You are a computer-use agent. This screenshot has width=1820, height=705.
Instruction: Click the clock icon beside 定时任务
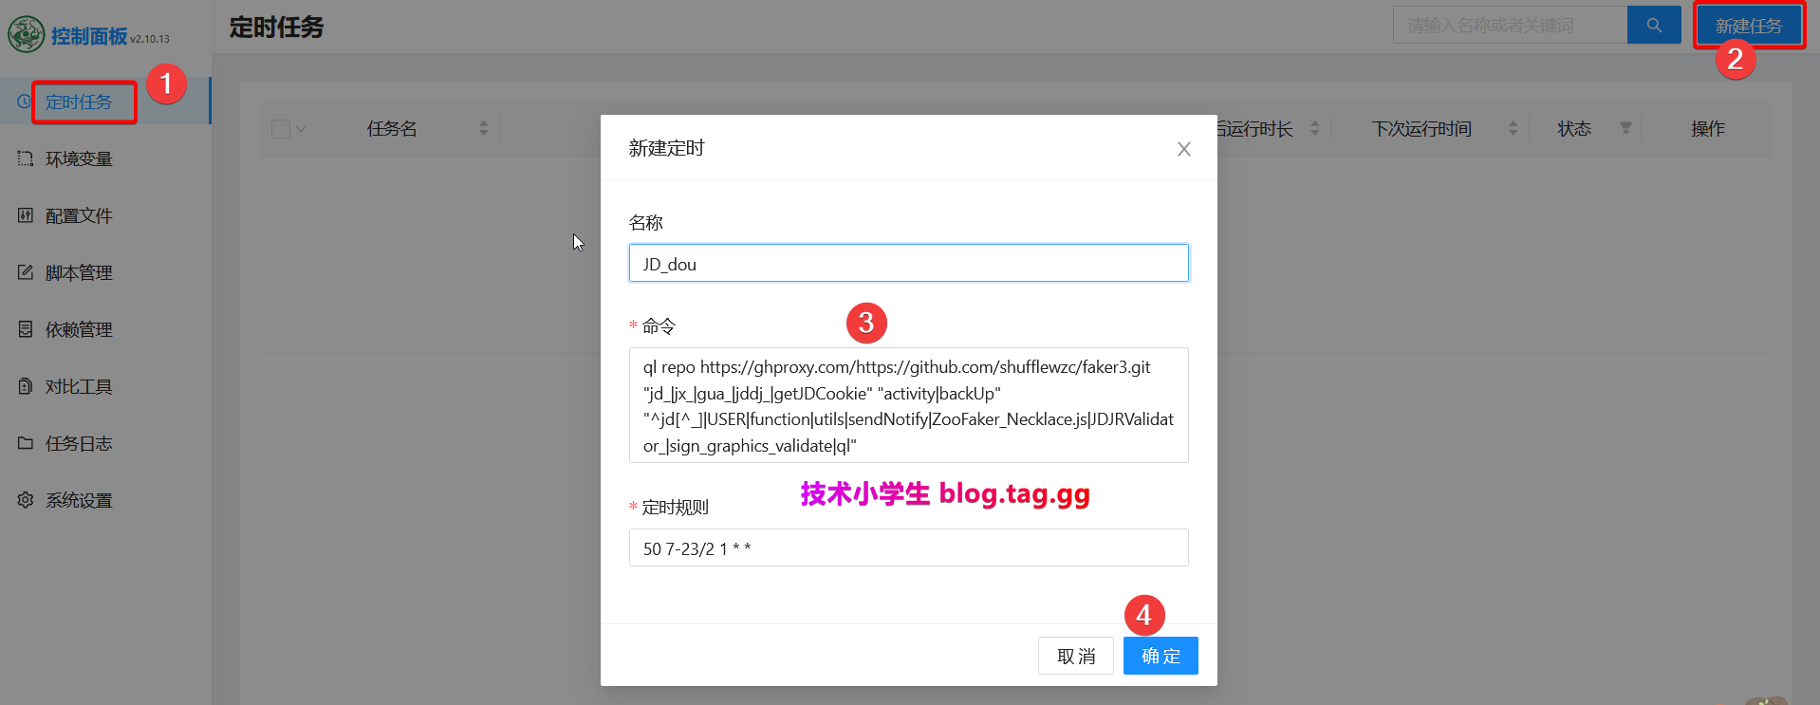[25, 102]
